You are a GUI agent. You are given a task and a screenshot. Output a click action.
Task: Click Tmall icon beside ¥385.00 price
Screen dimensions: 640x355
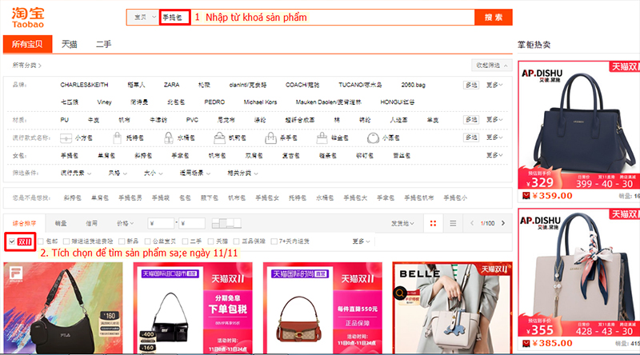pyautogui.click(x=526, y=343)
